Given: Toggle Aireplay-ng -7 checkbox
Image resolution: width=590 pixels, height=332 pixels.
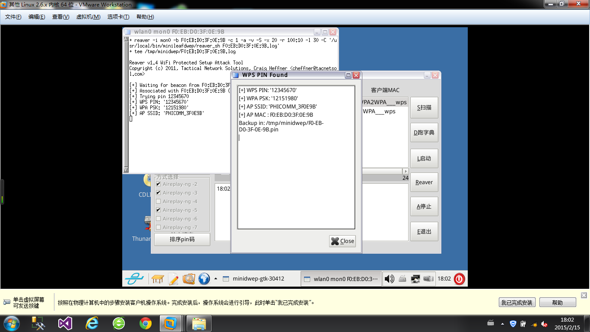Looking at the screenshot, I should (x=158, y=227).
